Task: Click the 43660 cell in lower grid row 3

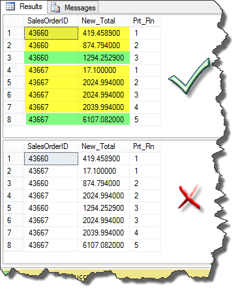Action: [51, 183]
